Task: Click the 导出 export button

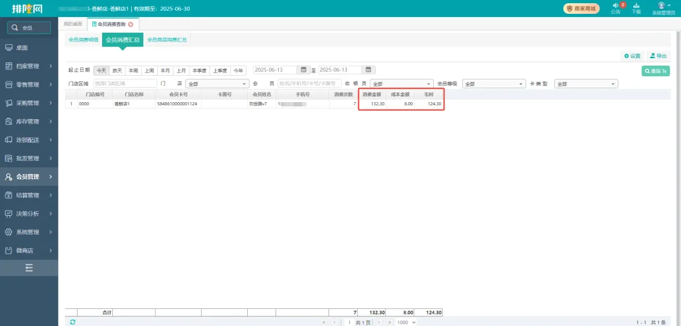Action: point(658,56)
